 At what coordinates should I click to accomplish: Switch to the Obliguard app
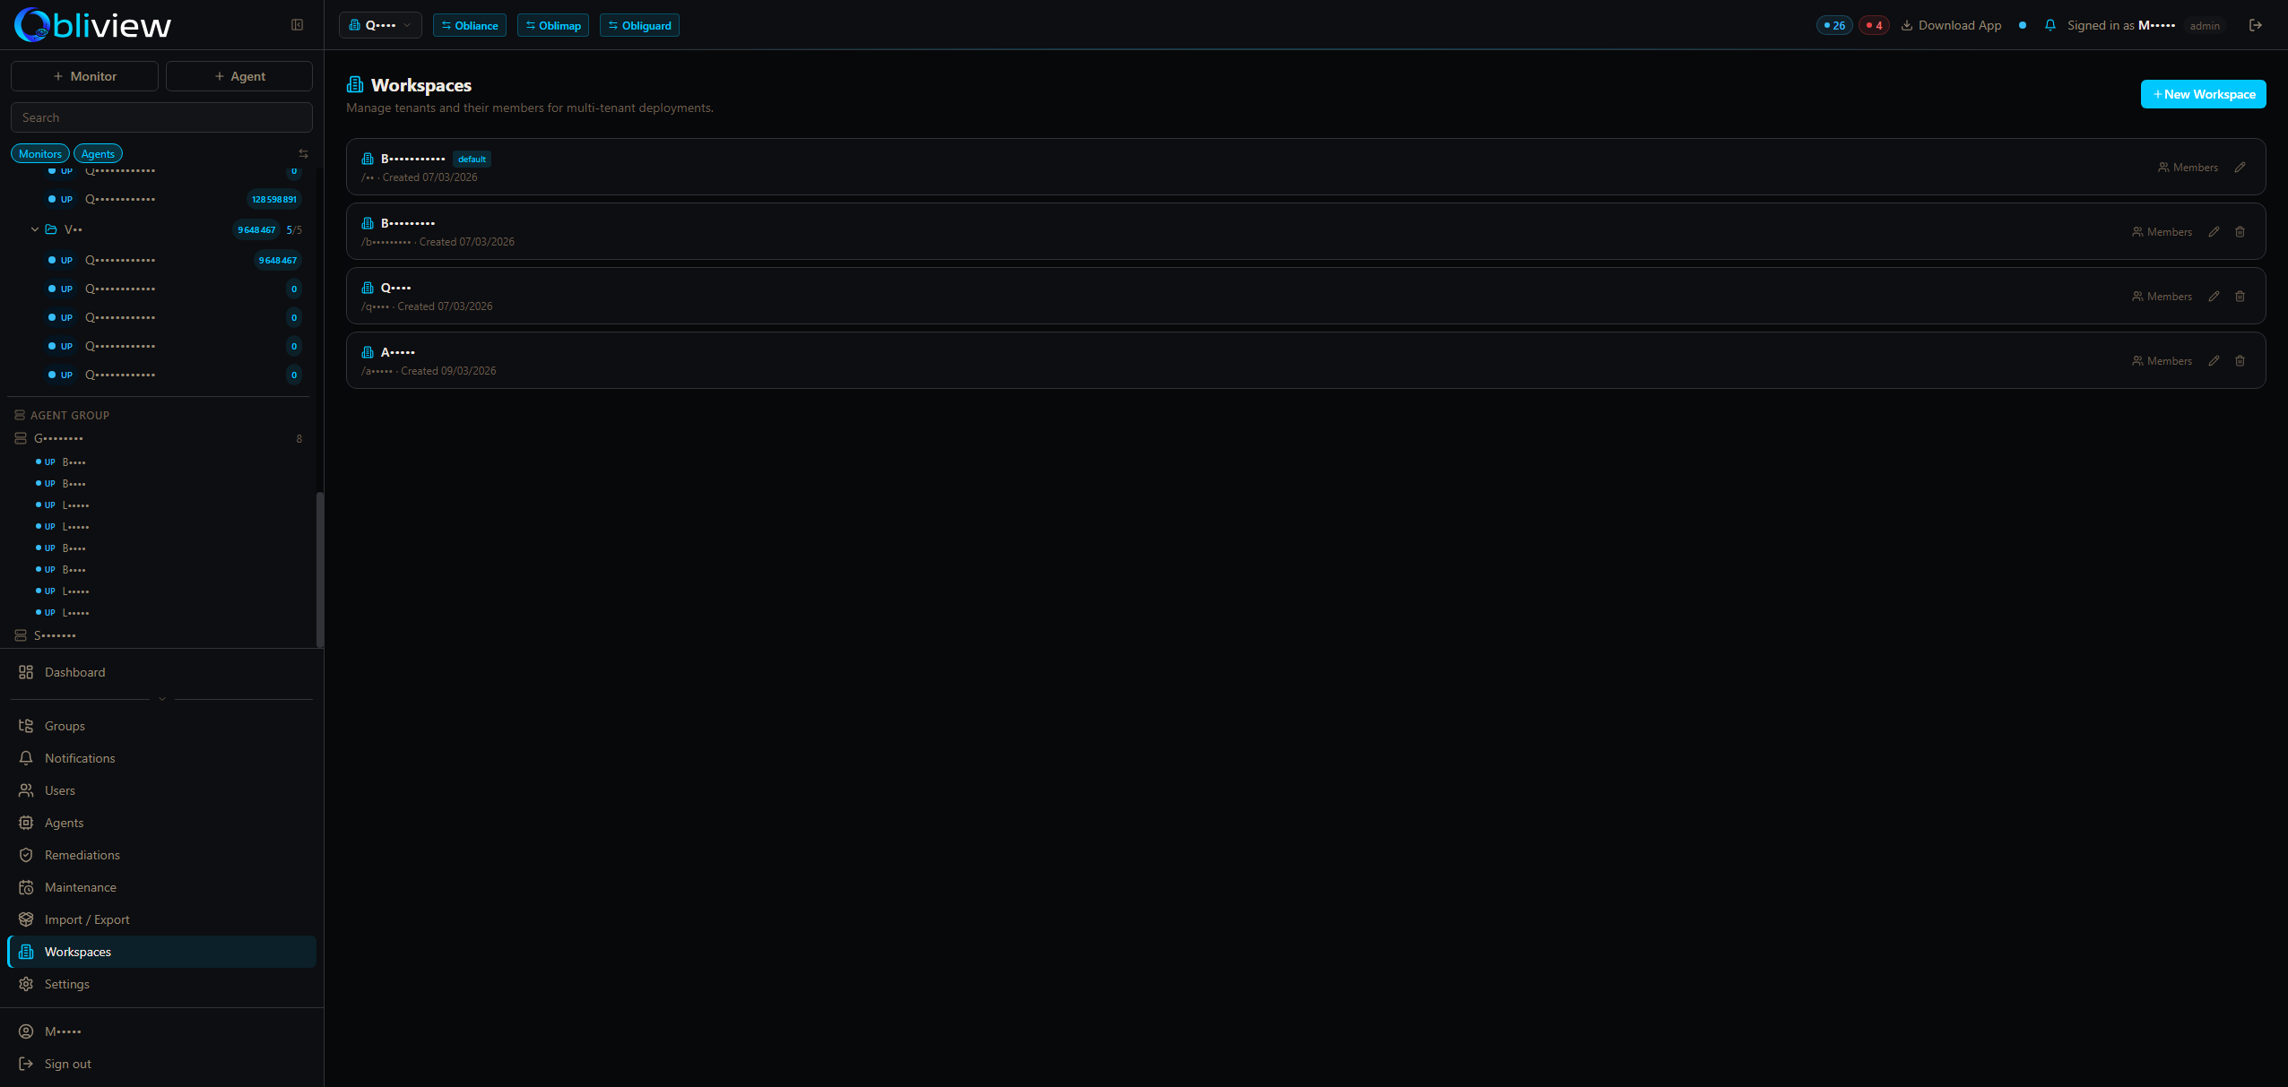pyautogui.click(x=639, y=25)
